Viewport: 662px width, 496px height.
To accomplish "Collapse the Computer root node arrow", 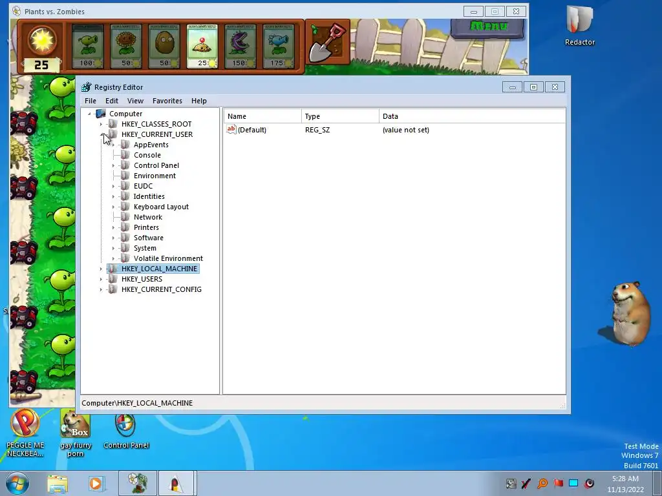I will 89,114.
